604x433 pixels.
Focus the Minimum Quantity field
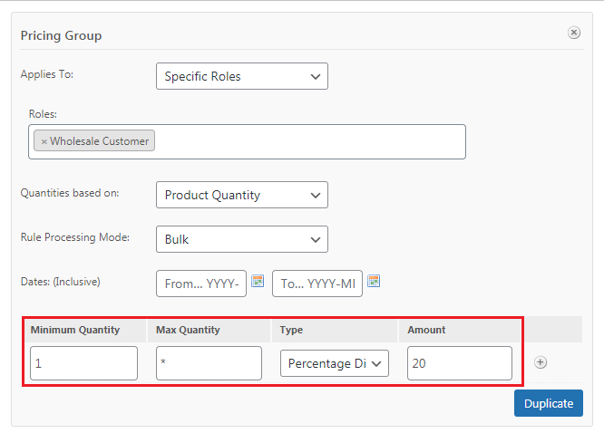point(83,363)
